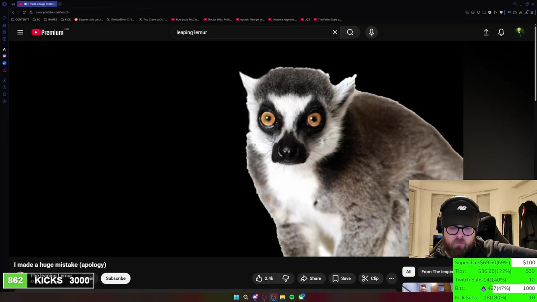Go forward in browser history
The height and width of the screenshot is (302, 537).
(18, 12)
